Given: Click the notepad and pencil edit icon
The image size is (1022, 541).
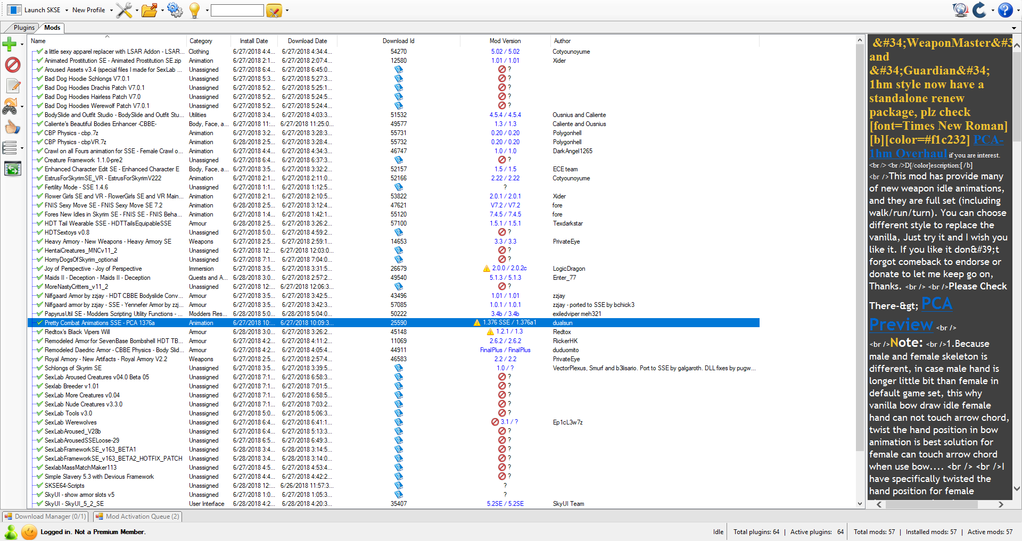Looking at the screenshot, I should 13,86.
